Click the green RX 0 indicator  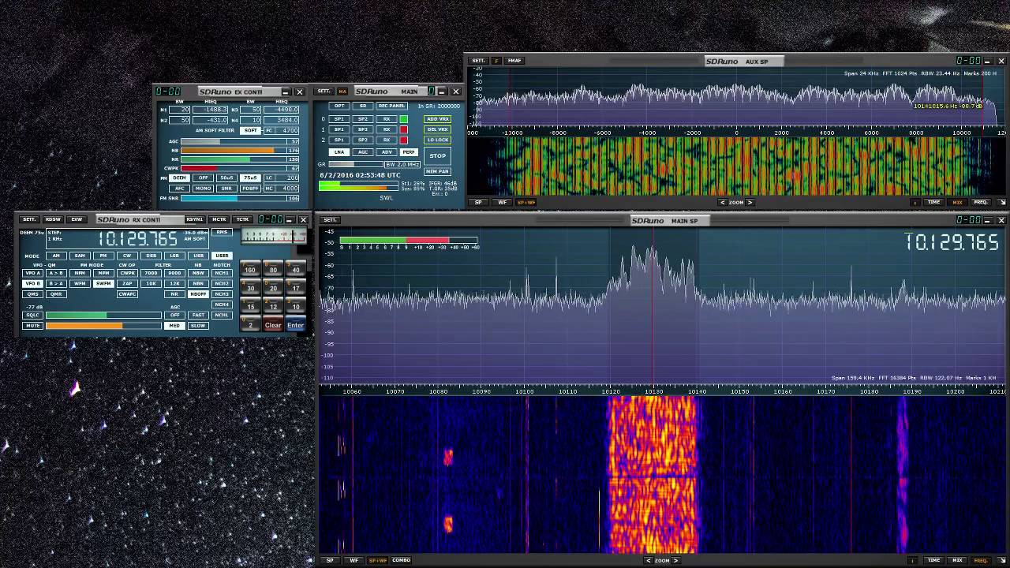[x=403, y=119]
